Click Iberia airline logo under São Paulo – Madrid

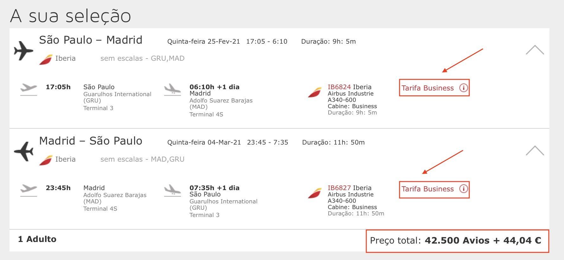pyautogui.click(x=46, y=59)
